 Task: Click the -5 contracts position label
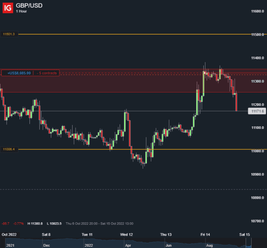tap(47, 73)
